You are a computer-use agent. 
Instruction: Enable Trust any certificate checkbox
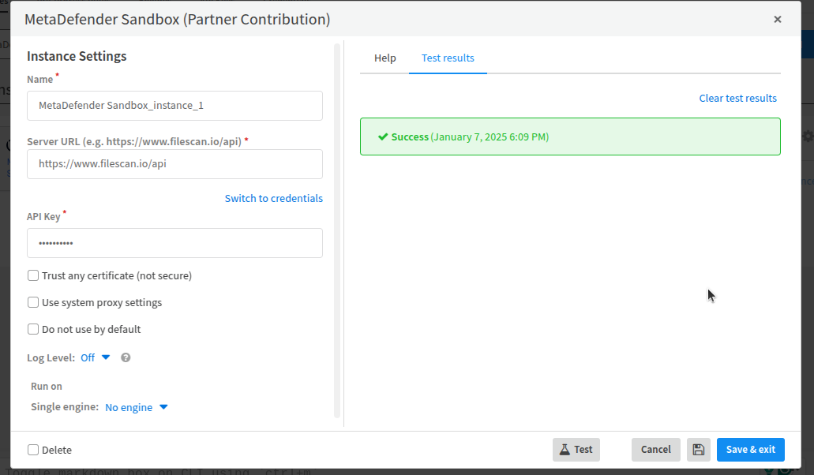(x=33, y=275)
